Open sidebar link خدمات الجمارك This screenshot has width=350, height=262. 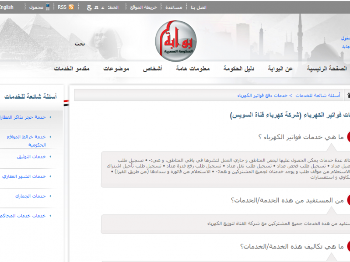tap(30, 196)
